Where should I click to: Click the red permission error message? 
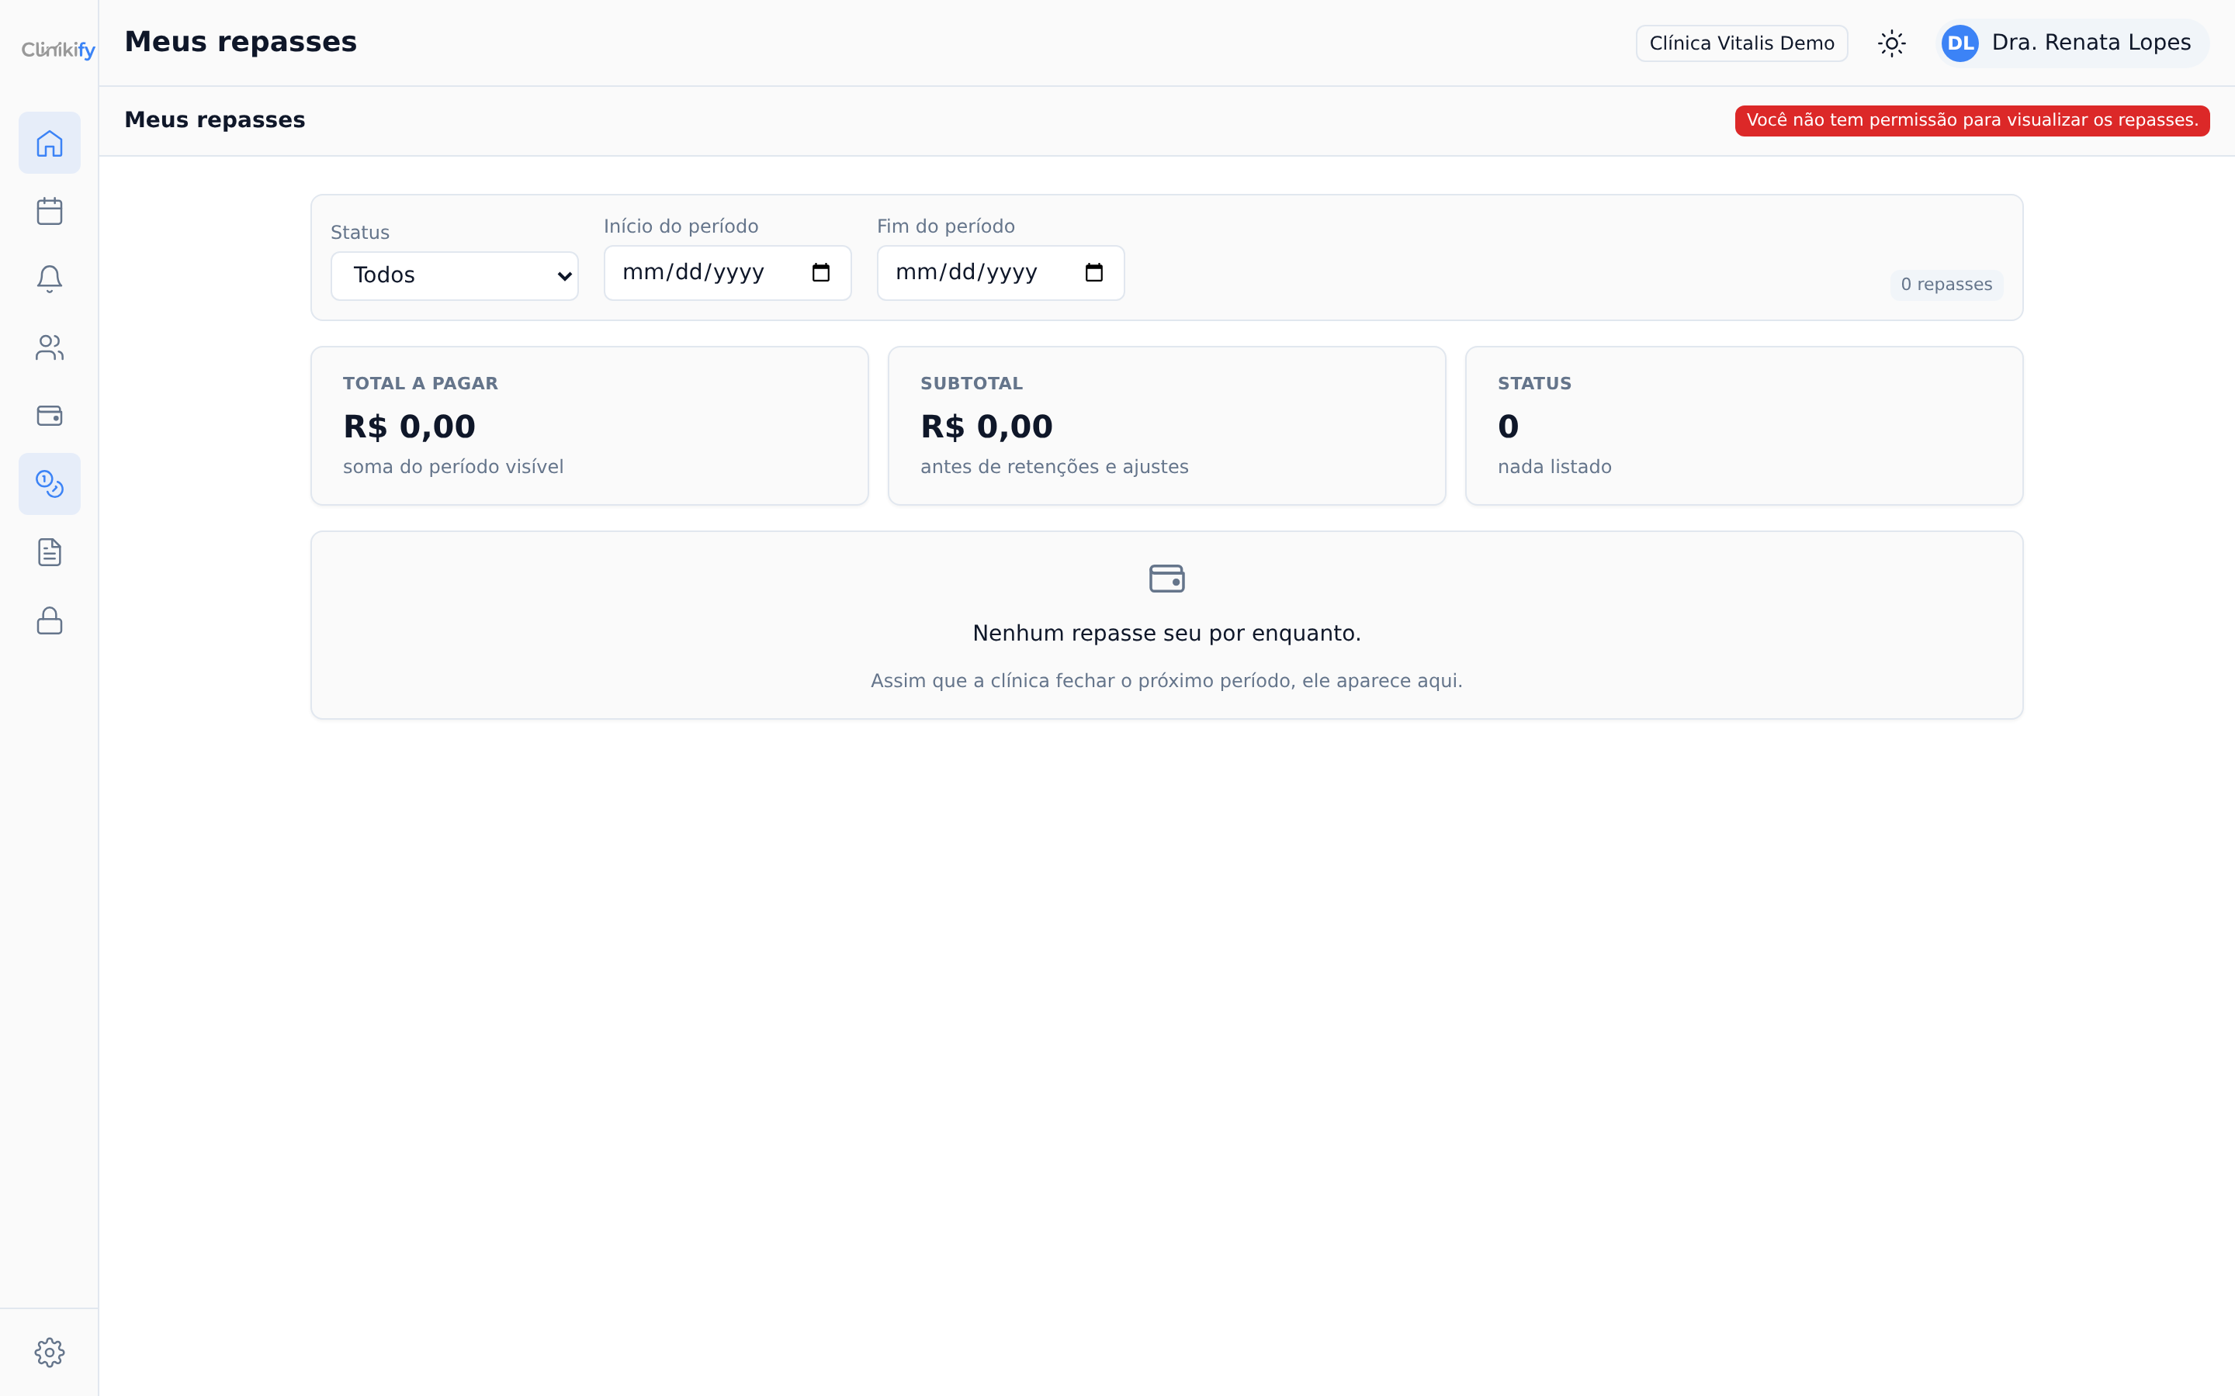(1972, 120)
